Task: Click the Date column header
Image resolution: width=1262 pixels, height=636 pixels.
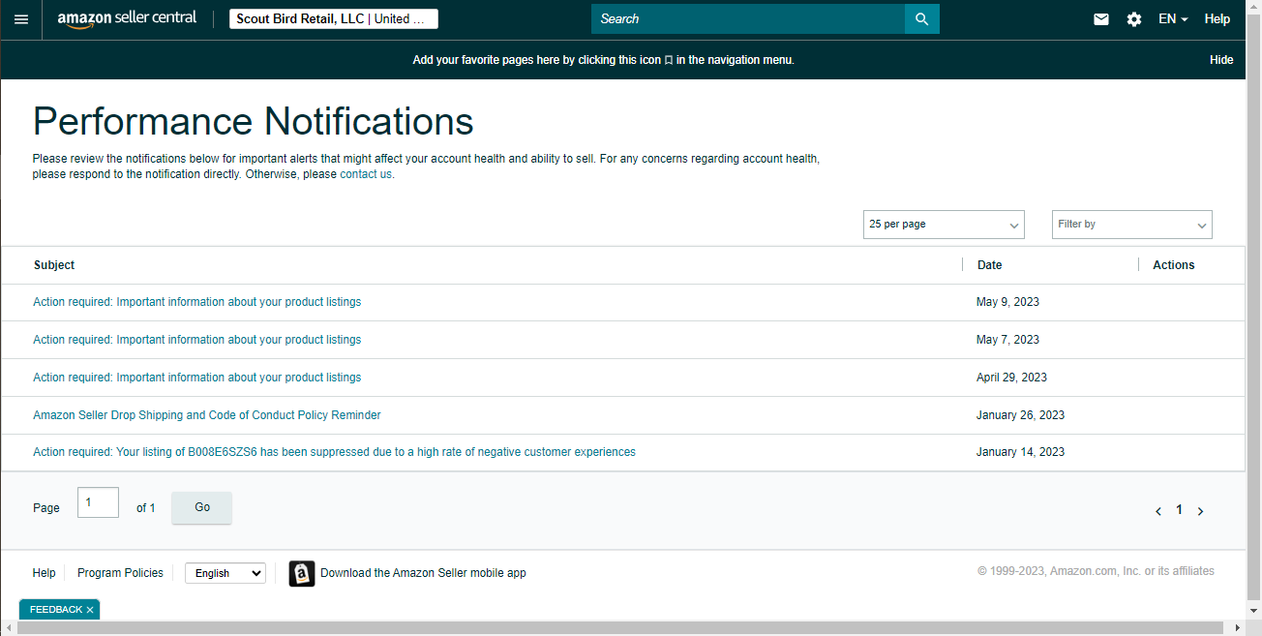Action: (990, 265)
